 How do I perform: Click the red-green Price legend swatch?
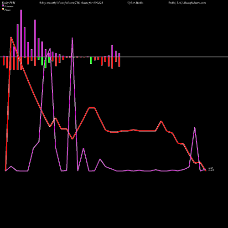3,9
